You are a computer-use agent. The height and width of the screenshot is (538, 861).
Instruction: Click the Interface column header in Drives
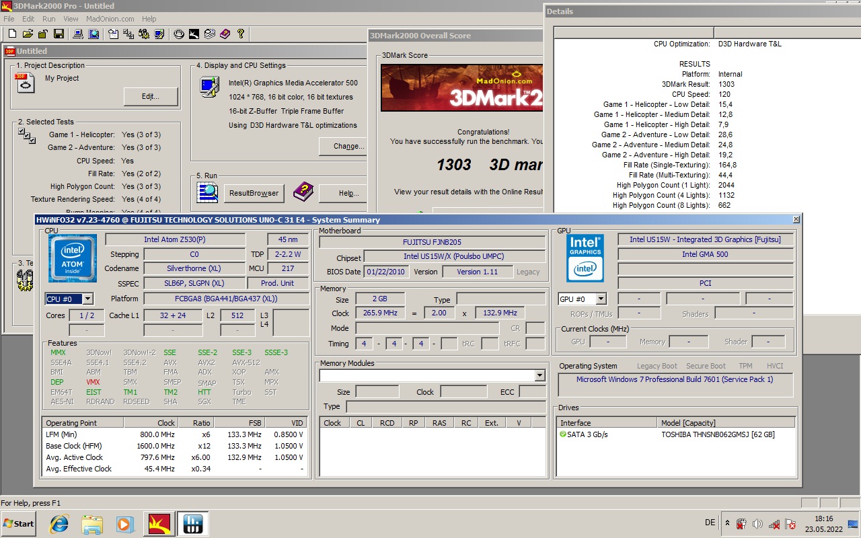pos(607,423)
